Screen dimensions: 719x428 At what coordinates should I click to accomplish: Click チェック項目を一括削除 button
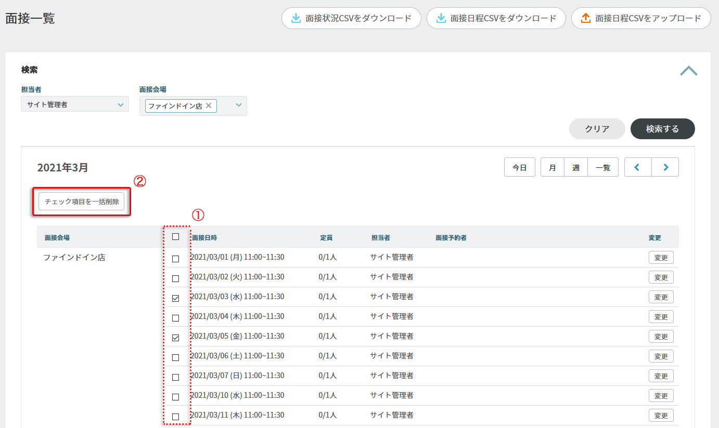pyautogui.click(x=82, y=202)
